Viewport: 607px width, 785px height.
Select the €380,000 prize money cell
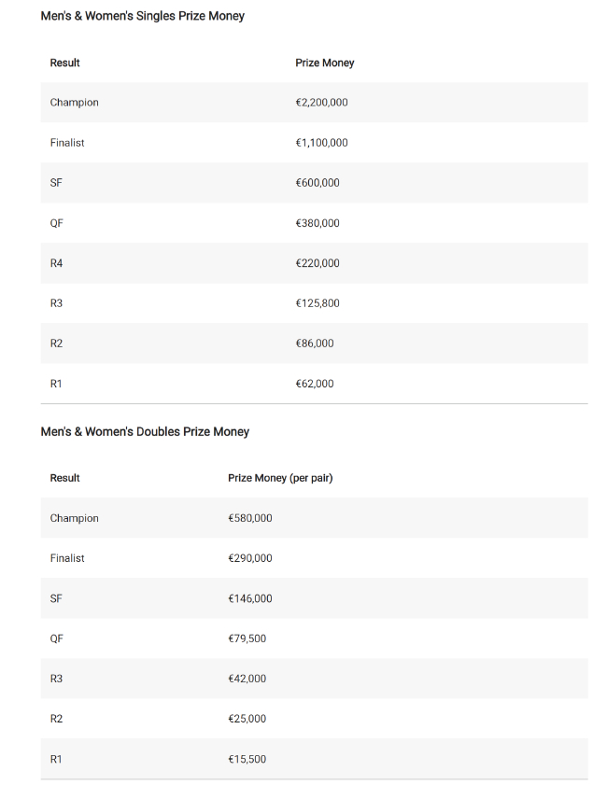(x=318, y=223)
